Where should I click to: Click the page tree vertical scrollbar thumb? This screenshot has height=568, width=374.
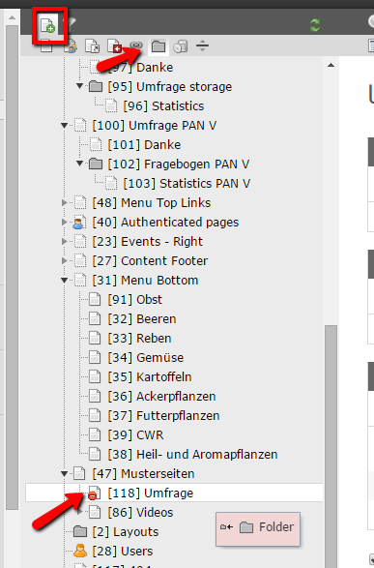pos(331,446)
